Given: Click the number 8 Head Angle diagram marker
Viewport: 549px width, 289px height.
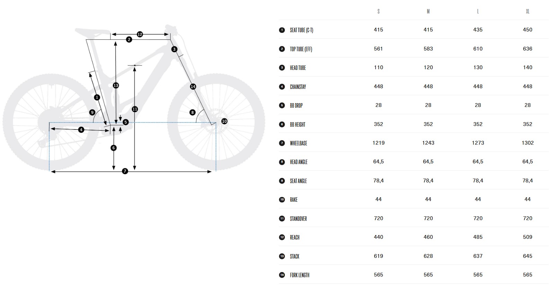Looking at the screenshot, I should pos(192,112).
